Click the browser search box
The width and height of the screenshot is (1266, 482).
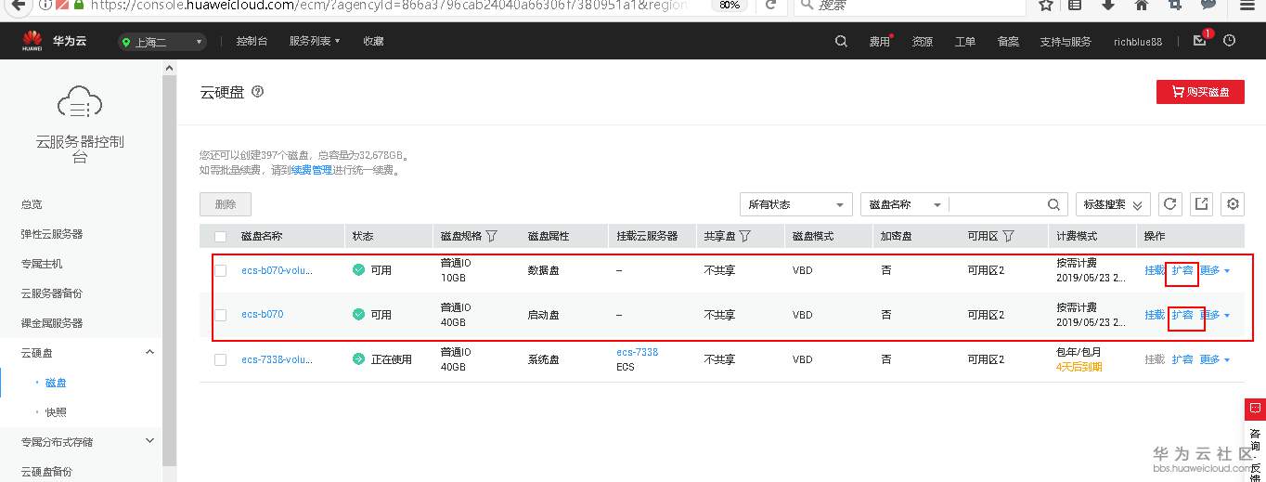tap(910, 5)
